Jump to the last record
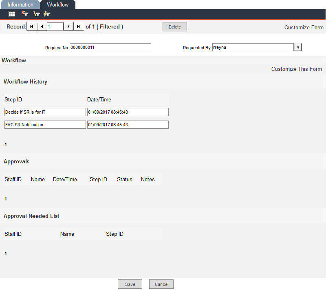This screenshot has height=290, width=326. click(78, 26)
